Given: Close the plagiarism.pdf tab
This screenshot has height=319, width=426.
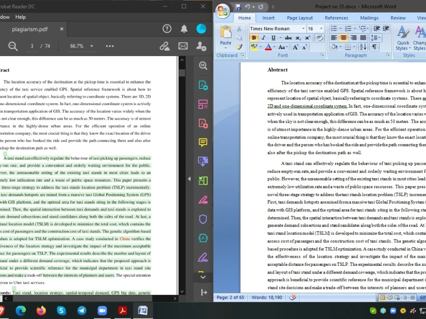Looking at the screenshot, I should (62, 29).
